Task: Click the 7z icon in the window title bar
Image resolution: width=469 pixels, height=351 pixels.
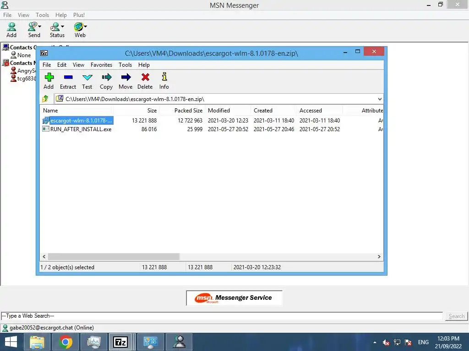Action: (44, 53)
